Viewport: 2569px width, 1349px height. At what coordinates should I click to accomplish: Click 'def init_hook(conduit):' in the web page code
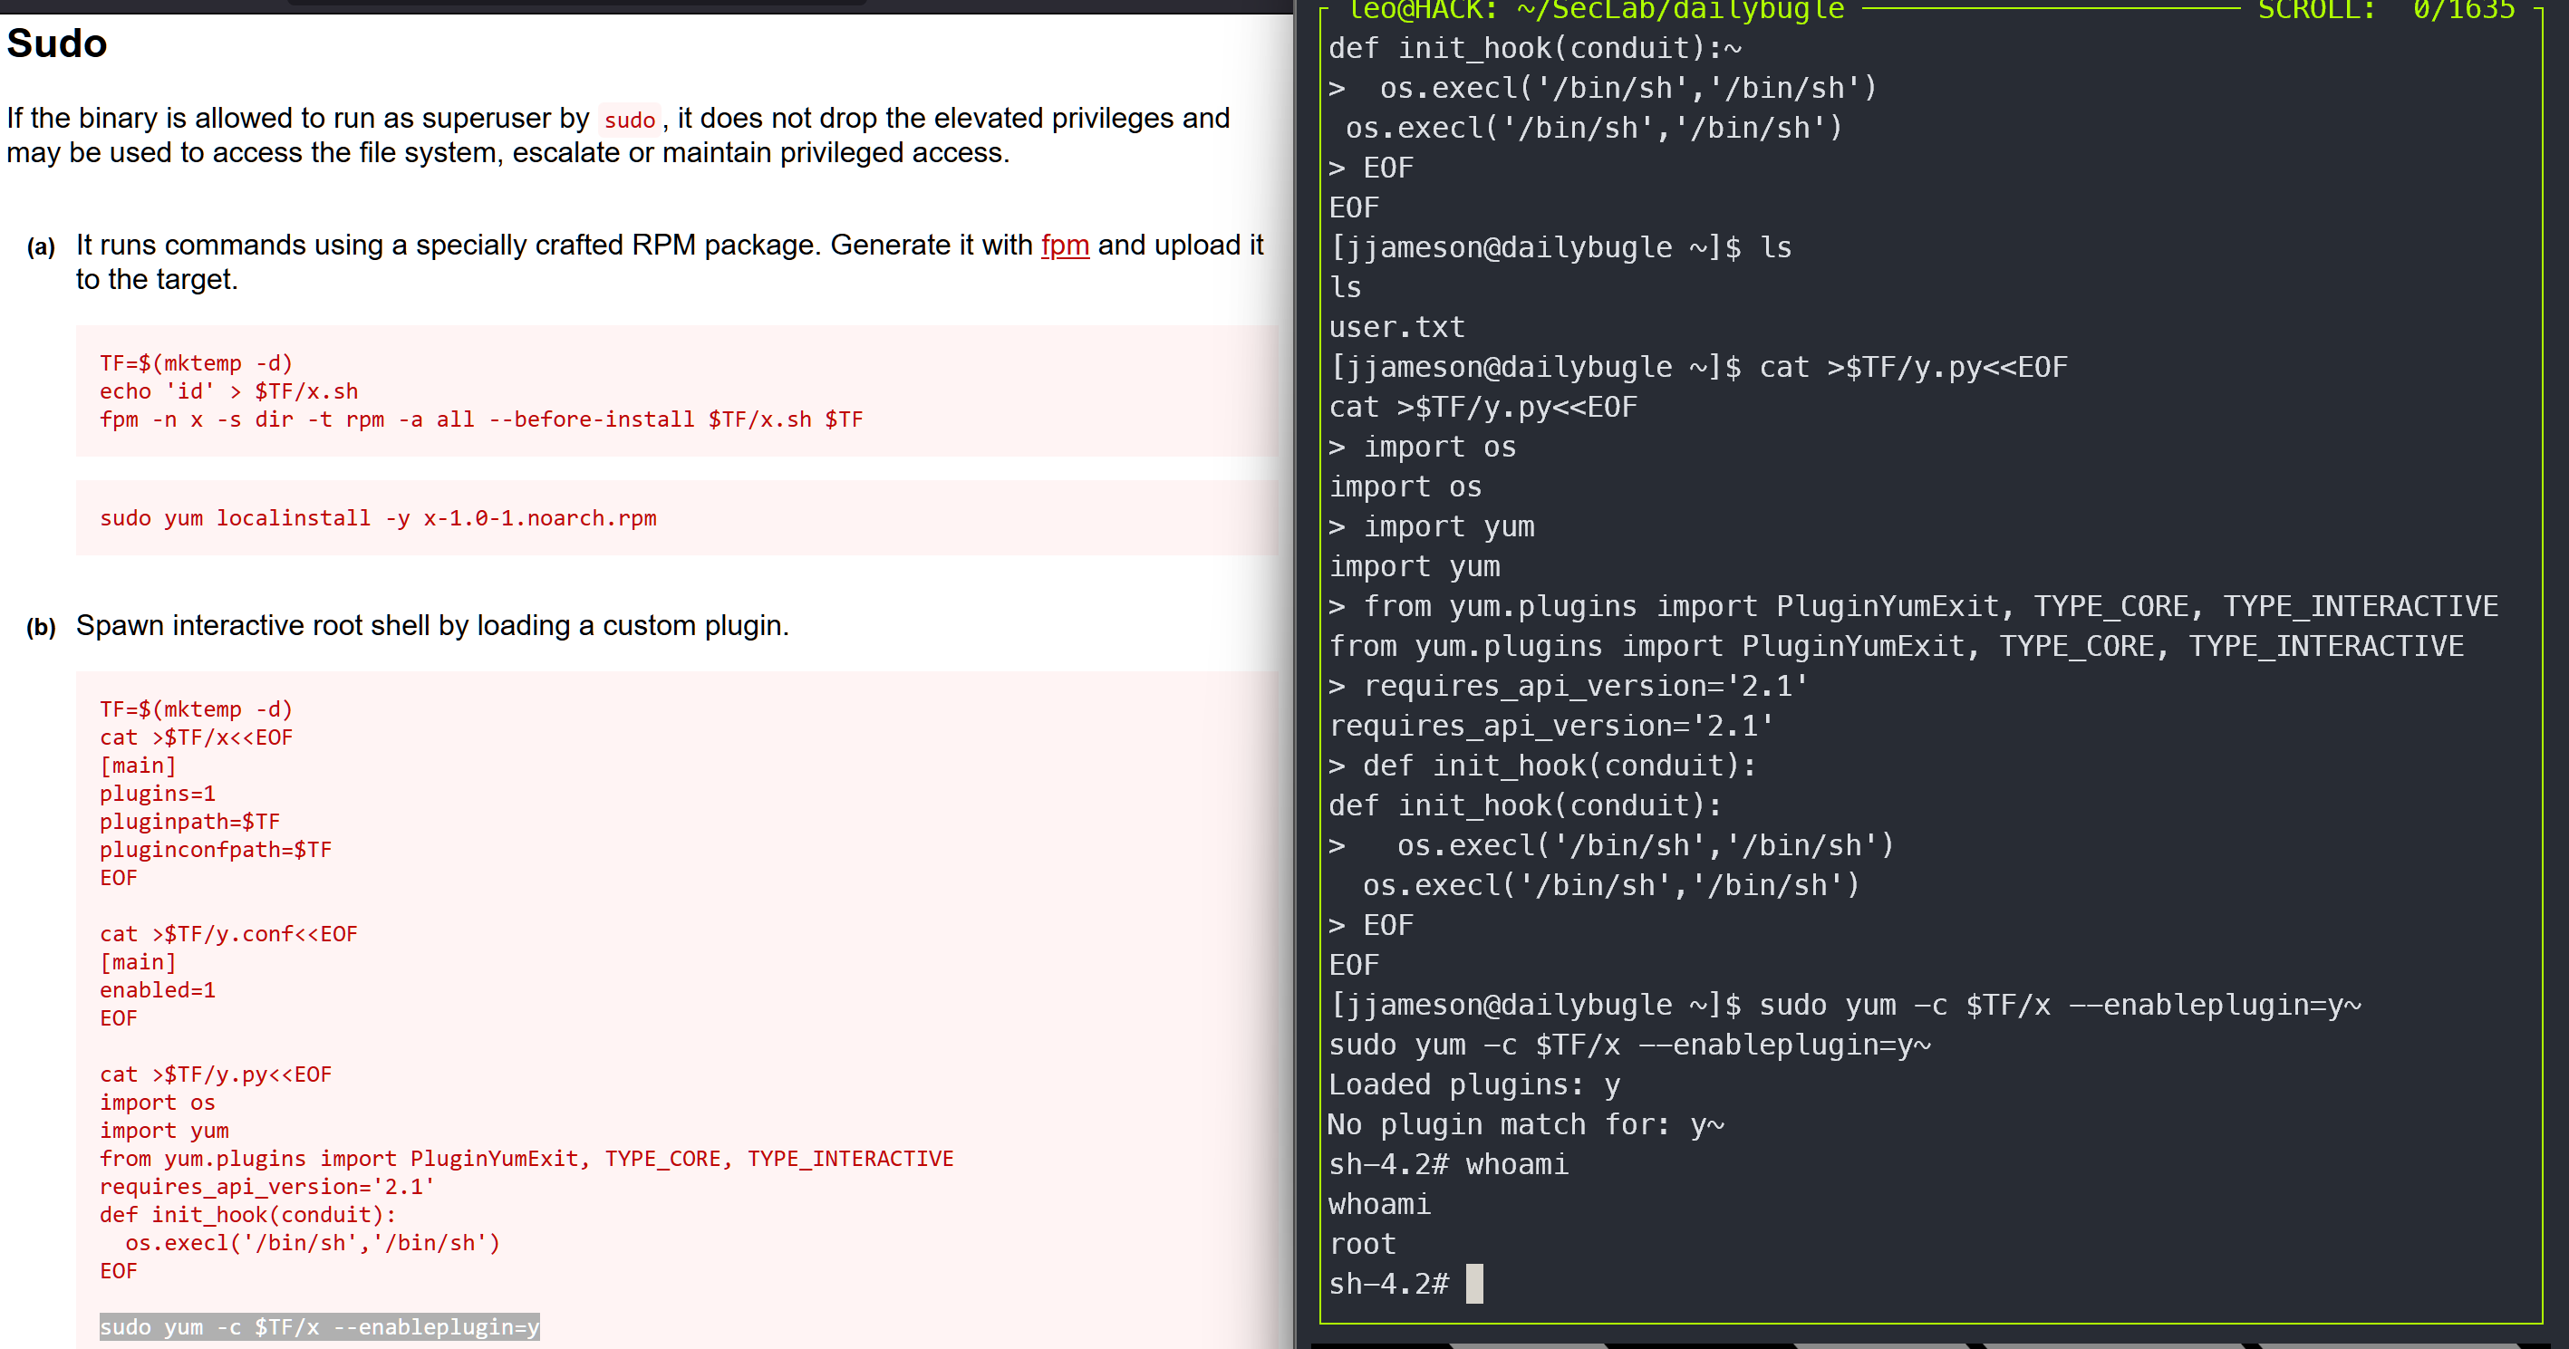248,1214
